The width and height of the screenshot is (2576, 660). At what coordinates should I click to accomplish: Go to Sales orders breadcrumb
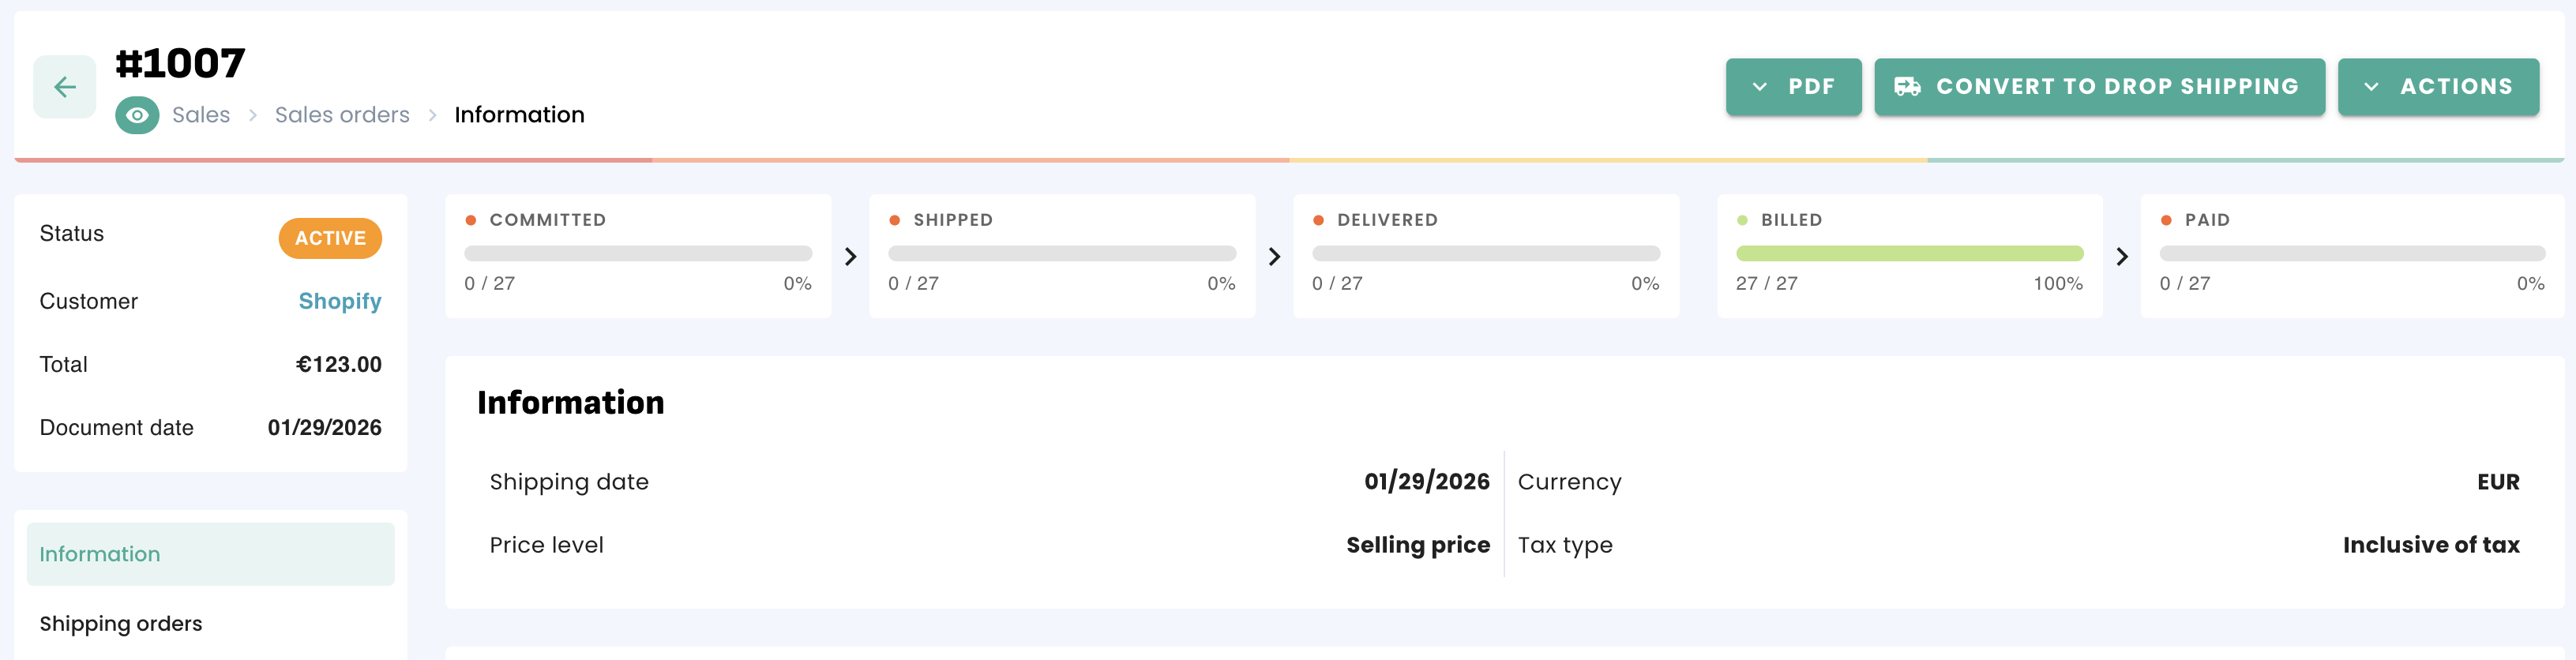click(342, 115)
